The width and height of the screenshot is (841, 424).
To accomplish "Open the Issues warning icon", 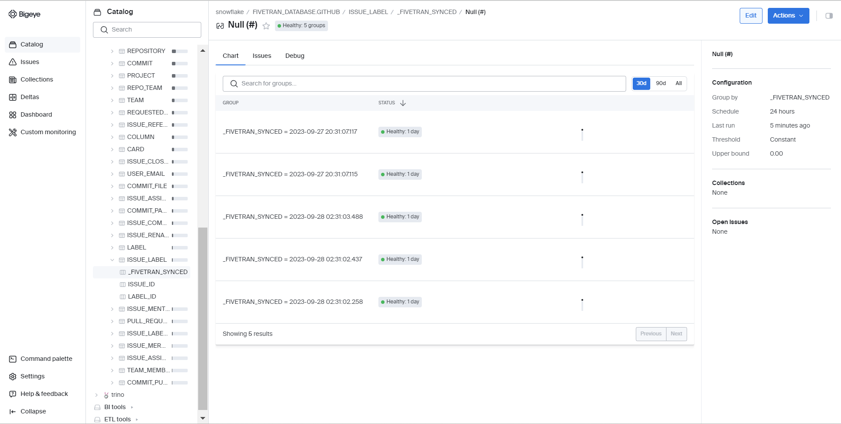I will tap(13, 62).
